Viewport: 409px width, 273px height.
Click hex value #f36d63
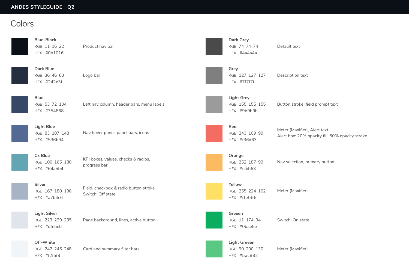pyautogui.click(x=248, y=140)
